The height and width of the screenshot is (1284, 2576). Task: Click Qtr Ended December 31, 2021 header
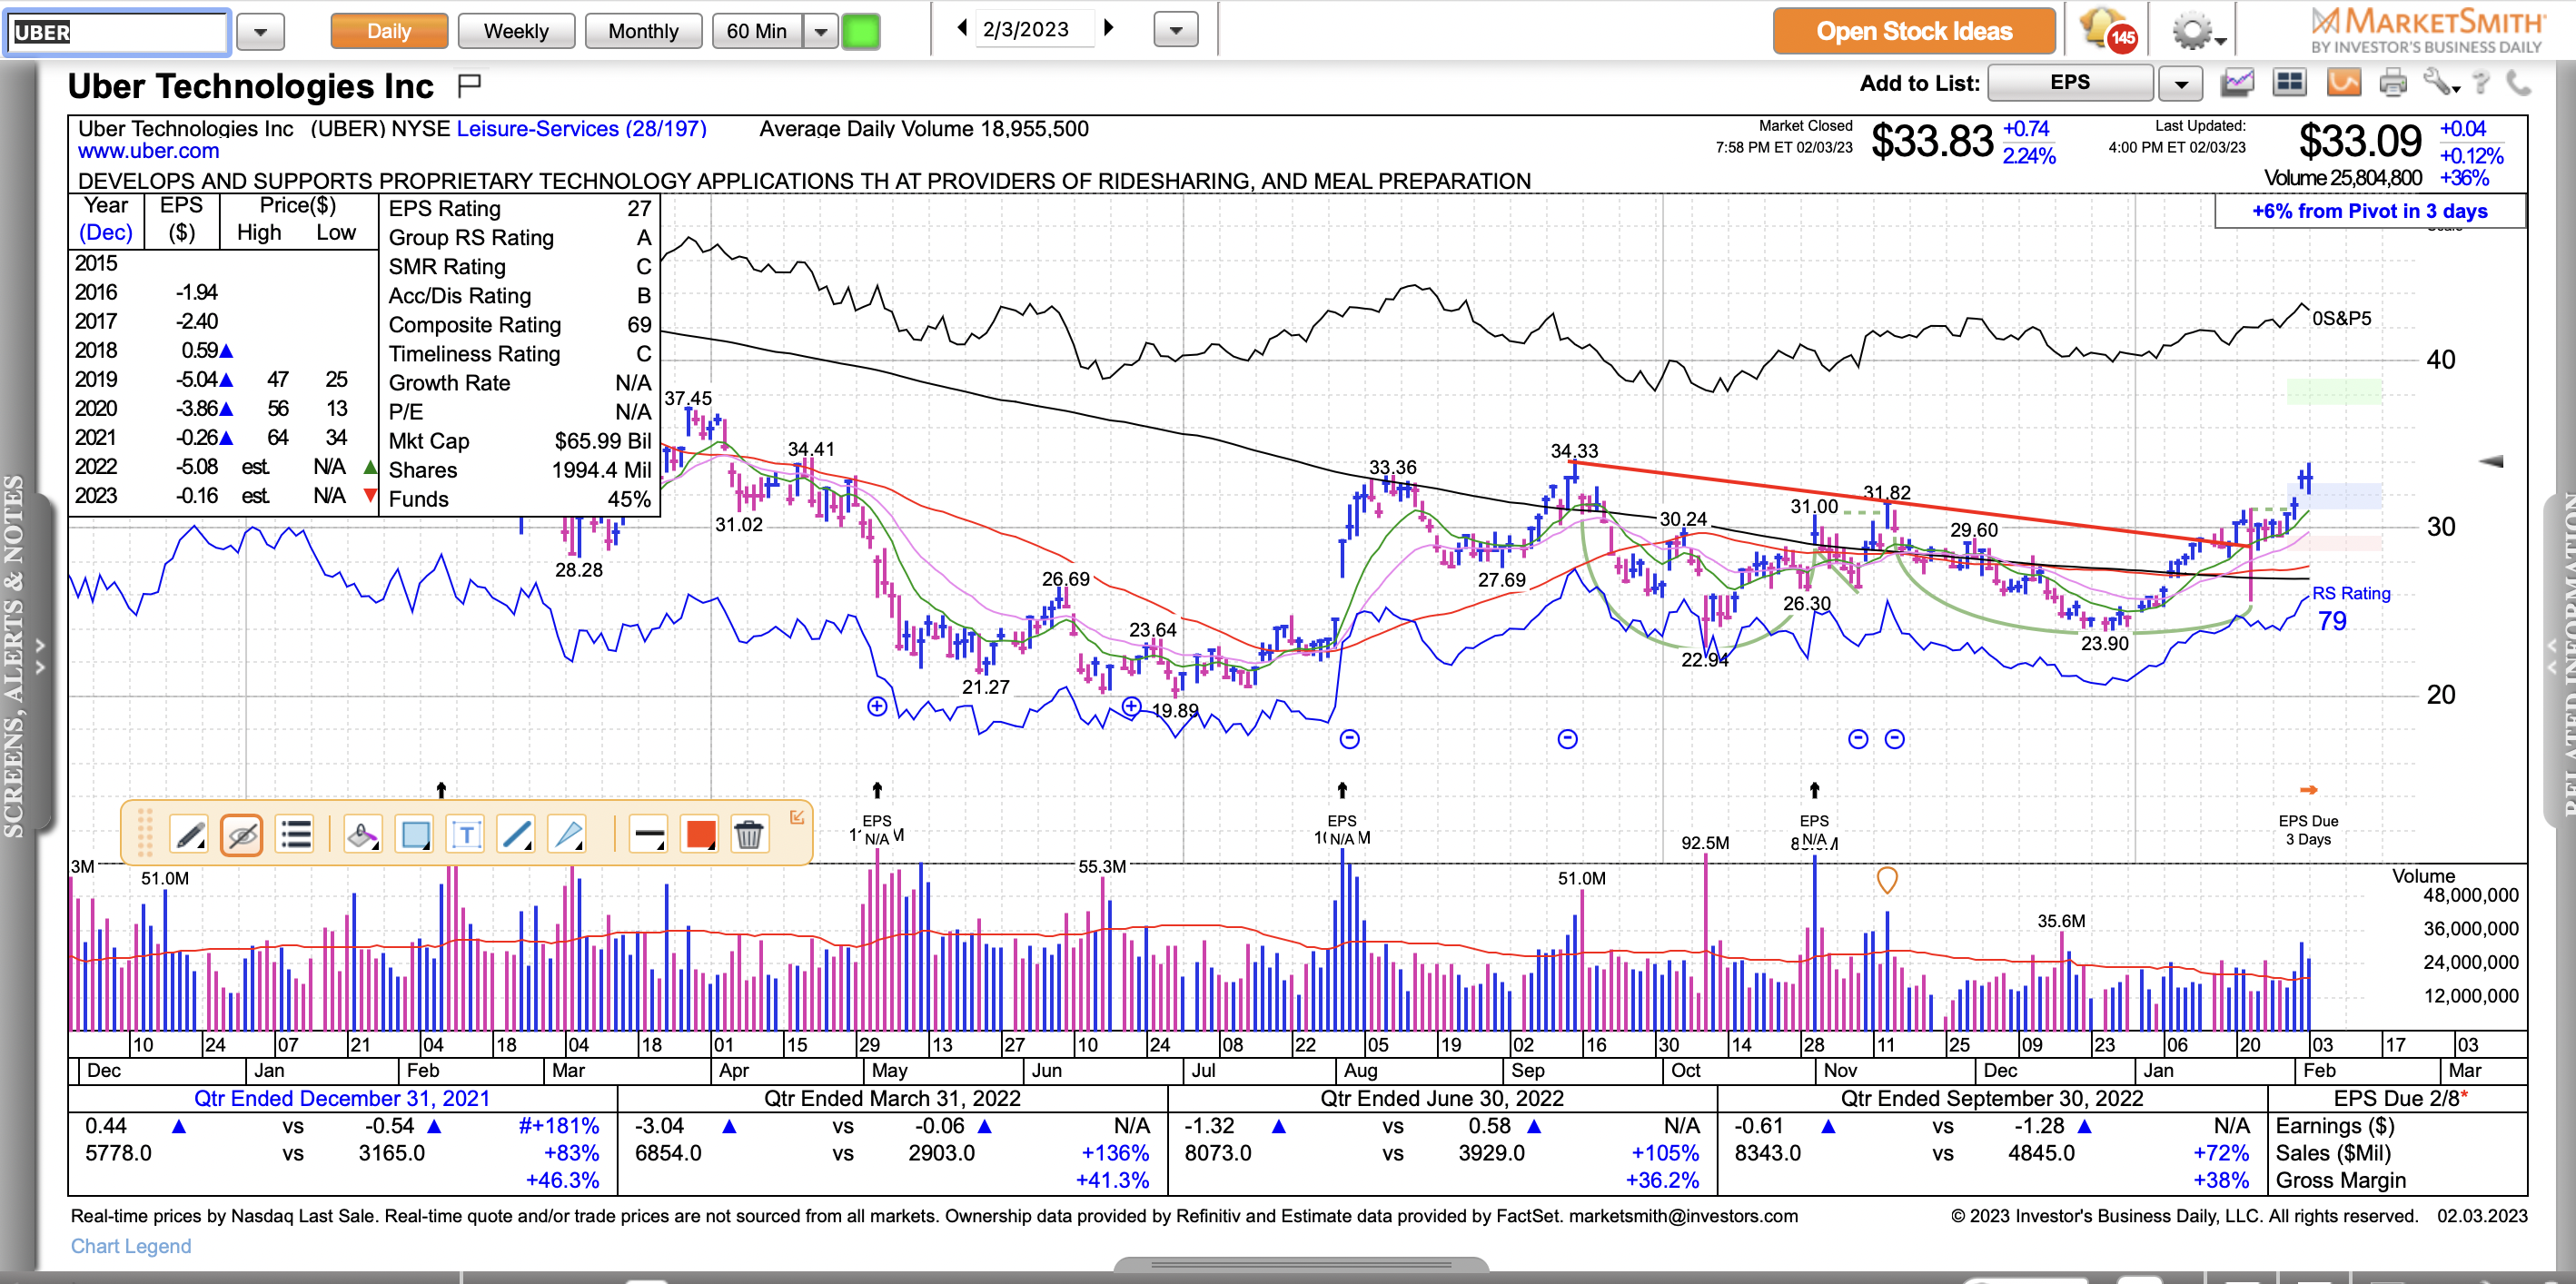click(342, 1098)
